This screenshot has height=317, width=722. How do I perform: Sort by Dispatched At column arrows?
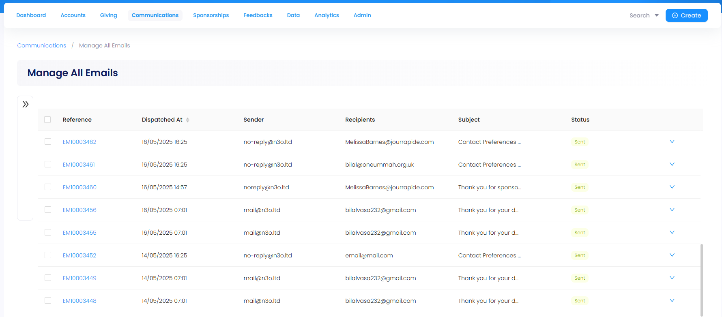[x=187, y=120]
